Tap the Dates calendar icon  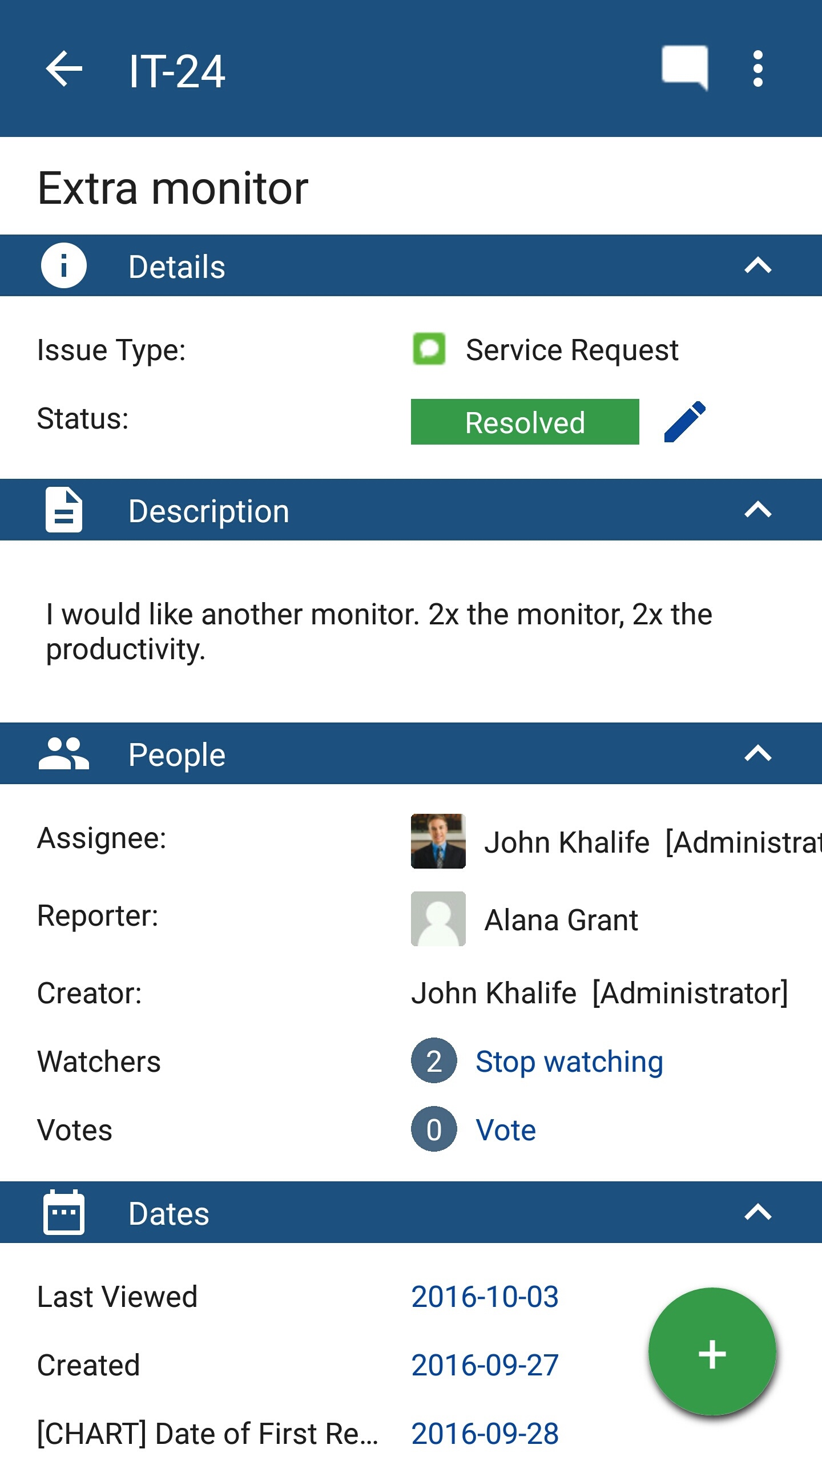point(64,1212)
